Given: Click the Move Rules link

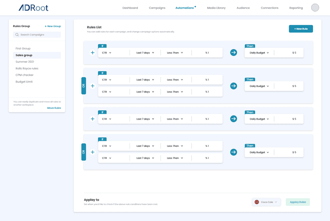Looking at the screenshot, I should point(54,108).
